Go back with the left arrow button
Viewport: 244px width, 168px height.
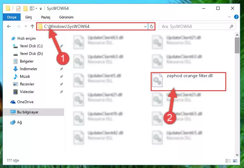point(9,26)
